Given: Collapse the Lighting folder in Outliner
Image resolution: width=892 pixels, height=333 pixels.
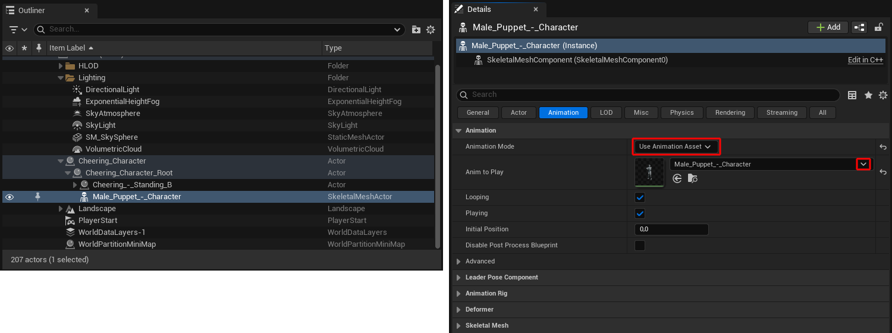Looking at the screenshot, I should click(61, 78).
